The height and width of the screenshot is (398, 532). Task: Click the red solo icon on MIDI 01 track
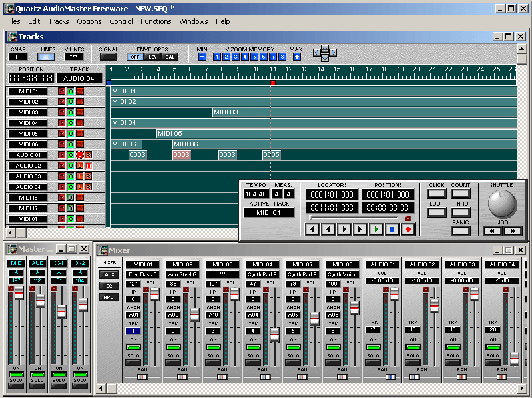61,91
